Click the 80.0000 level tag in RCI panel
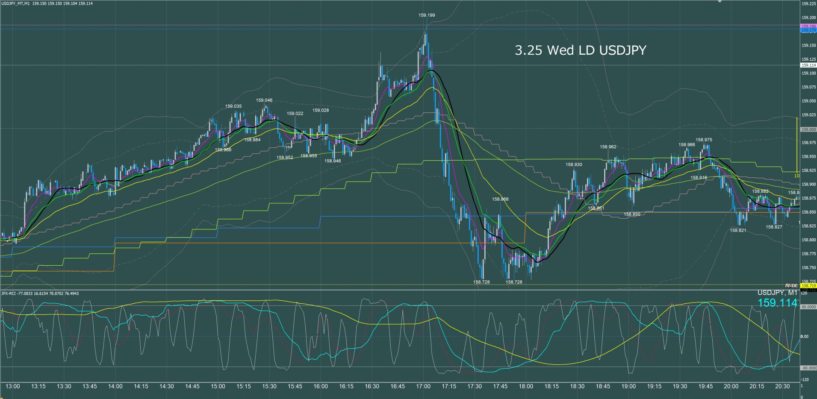The height and width of the screenshot is (399, 817). point(808,307)
